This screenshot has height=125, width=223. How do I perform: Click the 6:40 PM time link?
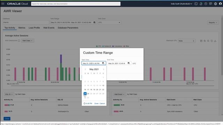click(89, 103)
